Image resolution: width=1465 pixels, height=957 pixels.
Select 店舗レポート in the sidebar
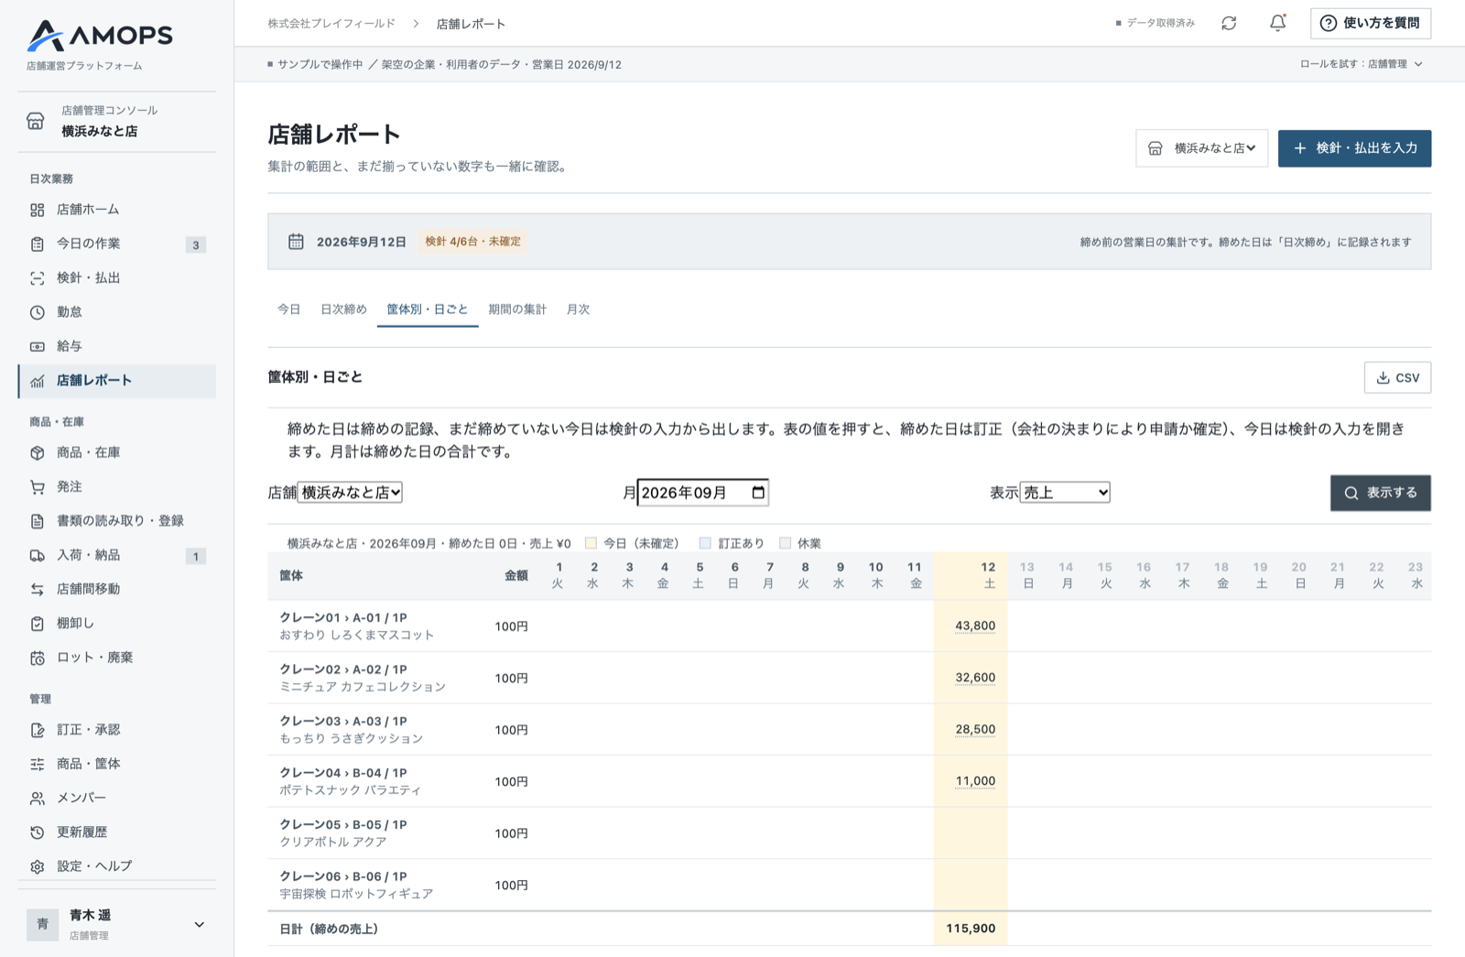[x=117, y=381]
